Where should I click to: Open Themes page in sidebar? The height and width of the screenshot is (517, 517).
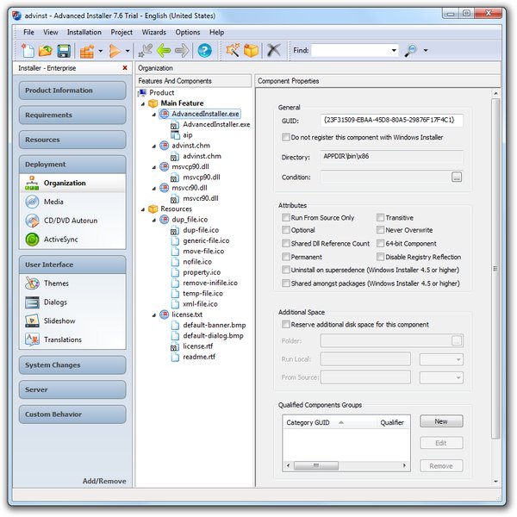[x=72, y=283]
